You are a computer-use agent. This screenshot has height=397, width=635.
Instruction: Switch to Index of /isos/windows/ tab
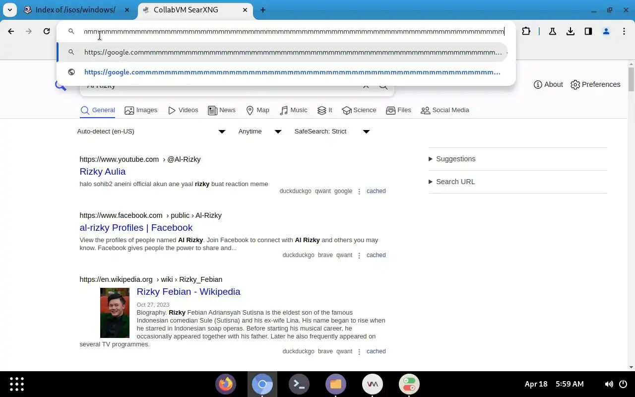[75, 10]
